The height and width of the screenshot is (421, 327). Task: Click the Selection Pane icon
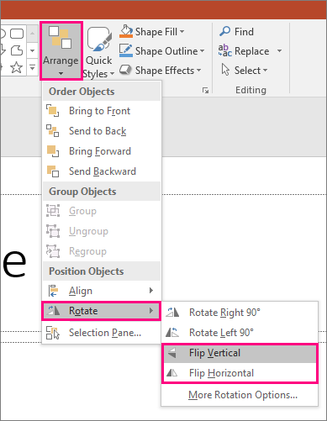point(53,333)
